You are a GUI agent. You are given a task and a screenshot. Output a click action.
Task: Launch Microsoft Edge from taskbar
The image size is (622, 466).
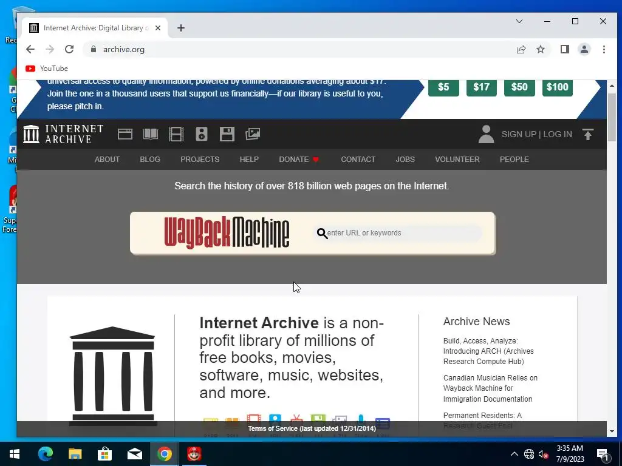pyautogui.click(x=45, y=454)
